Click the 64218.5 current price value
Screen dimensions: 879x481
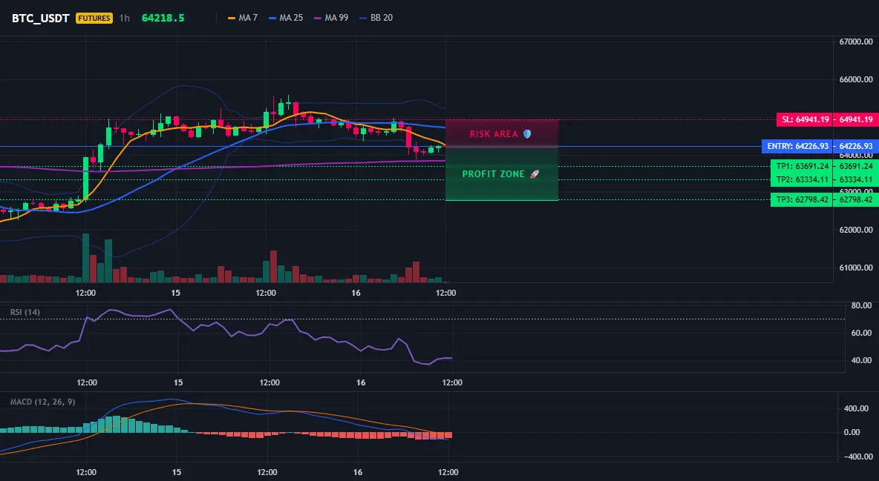click(163, 18)
